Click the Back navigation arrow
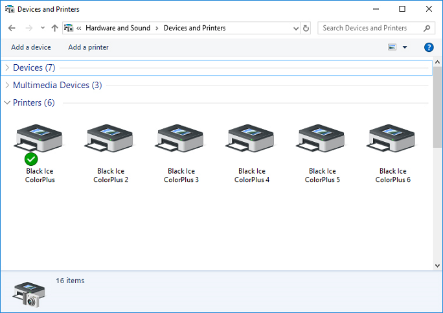 pos(12,28)
